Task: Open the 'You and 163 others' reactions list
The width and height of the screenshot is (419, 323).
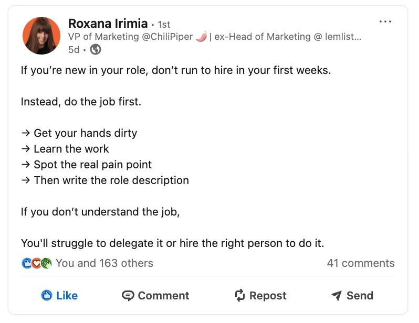Action: click(104, 263)
